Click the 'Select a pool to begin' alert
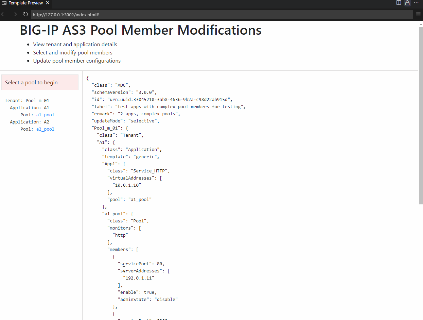Viewport: 423px width, 320px height. click(40, 82)
